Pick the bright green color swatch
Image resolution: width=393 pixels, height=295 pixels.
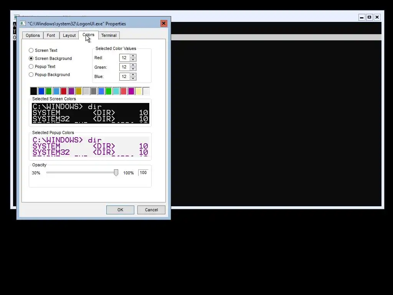pyautogui.click(x=109, y=91)
